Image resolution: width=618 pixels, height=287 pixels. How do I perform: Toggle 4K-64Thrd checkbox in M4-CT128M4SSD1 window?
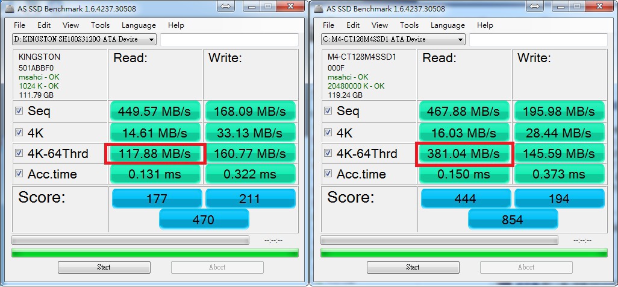[x=328, y=153]
